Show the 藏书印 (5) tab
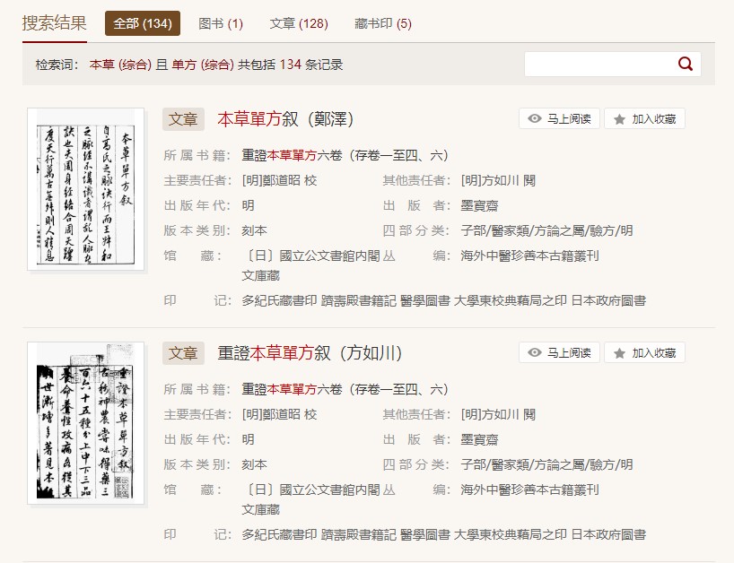Image resolution: width=734 pixels, height=563 pixels. coord(383,23)
